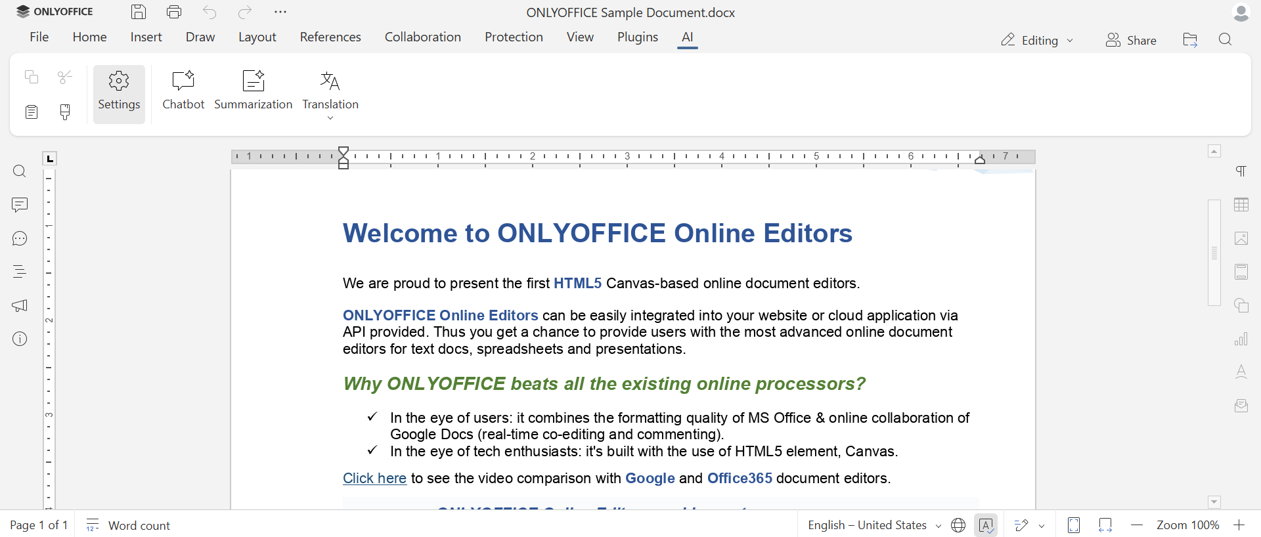Click the scroll up arrow
Screen dimensions: 1261x537
click(x=1214, y=152)
